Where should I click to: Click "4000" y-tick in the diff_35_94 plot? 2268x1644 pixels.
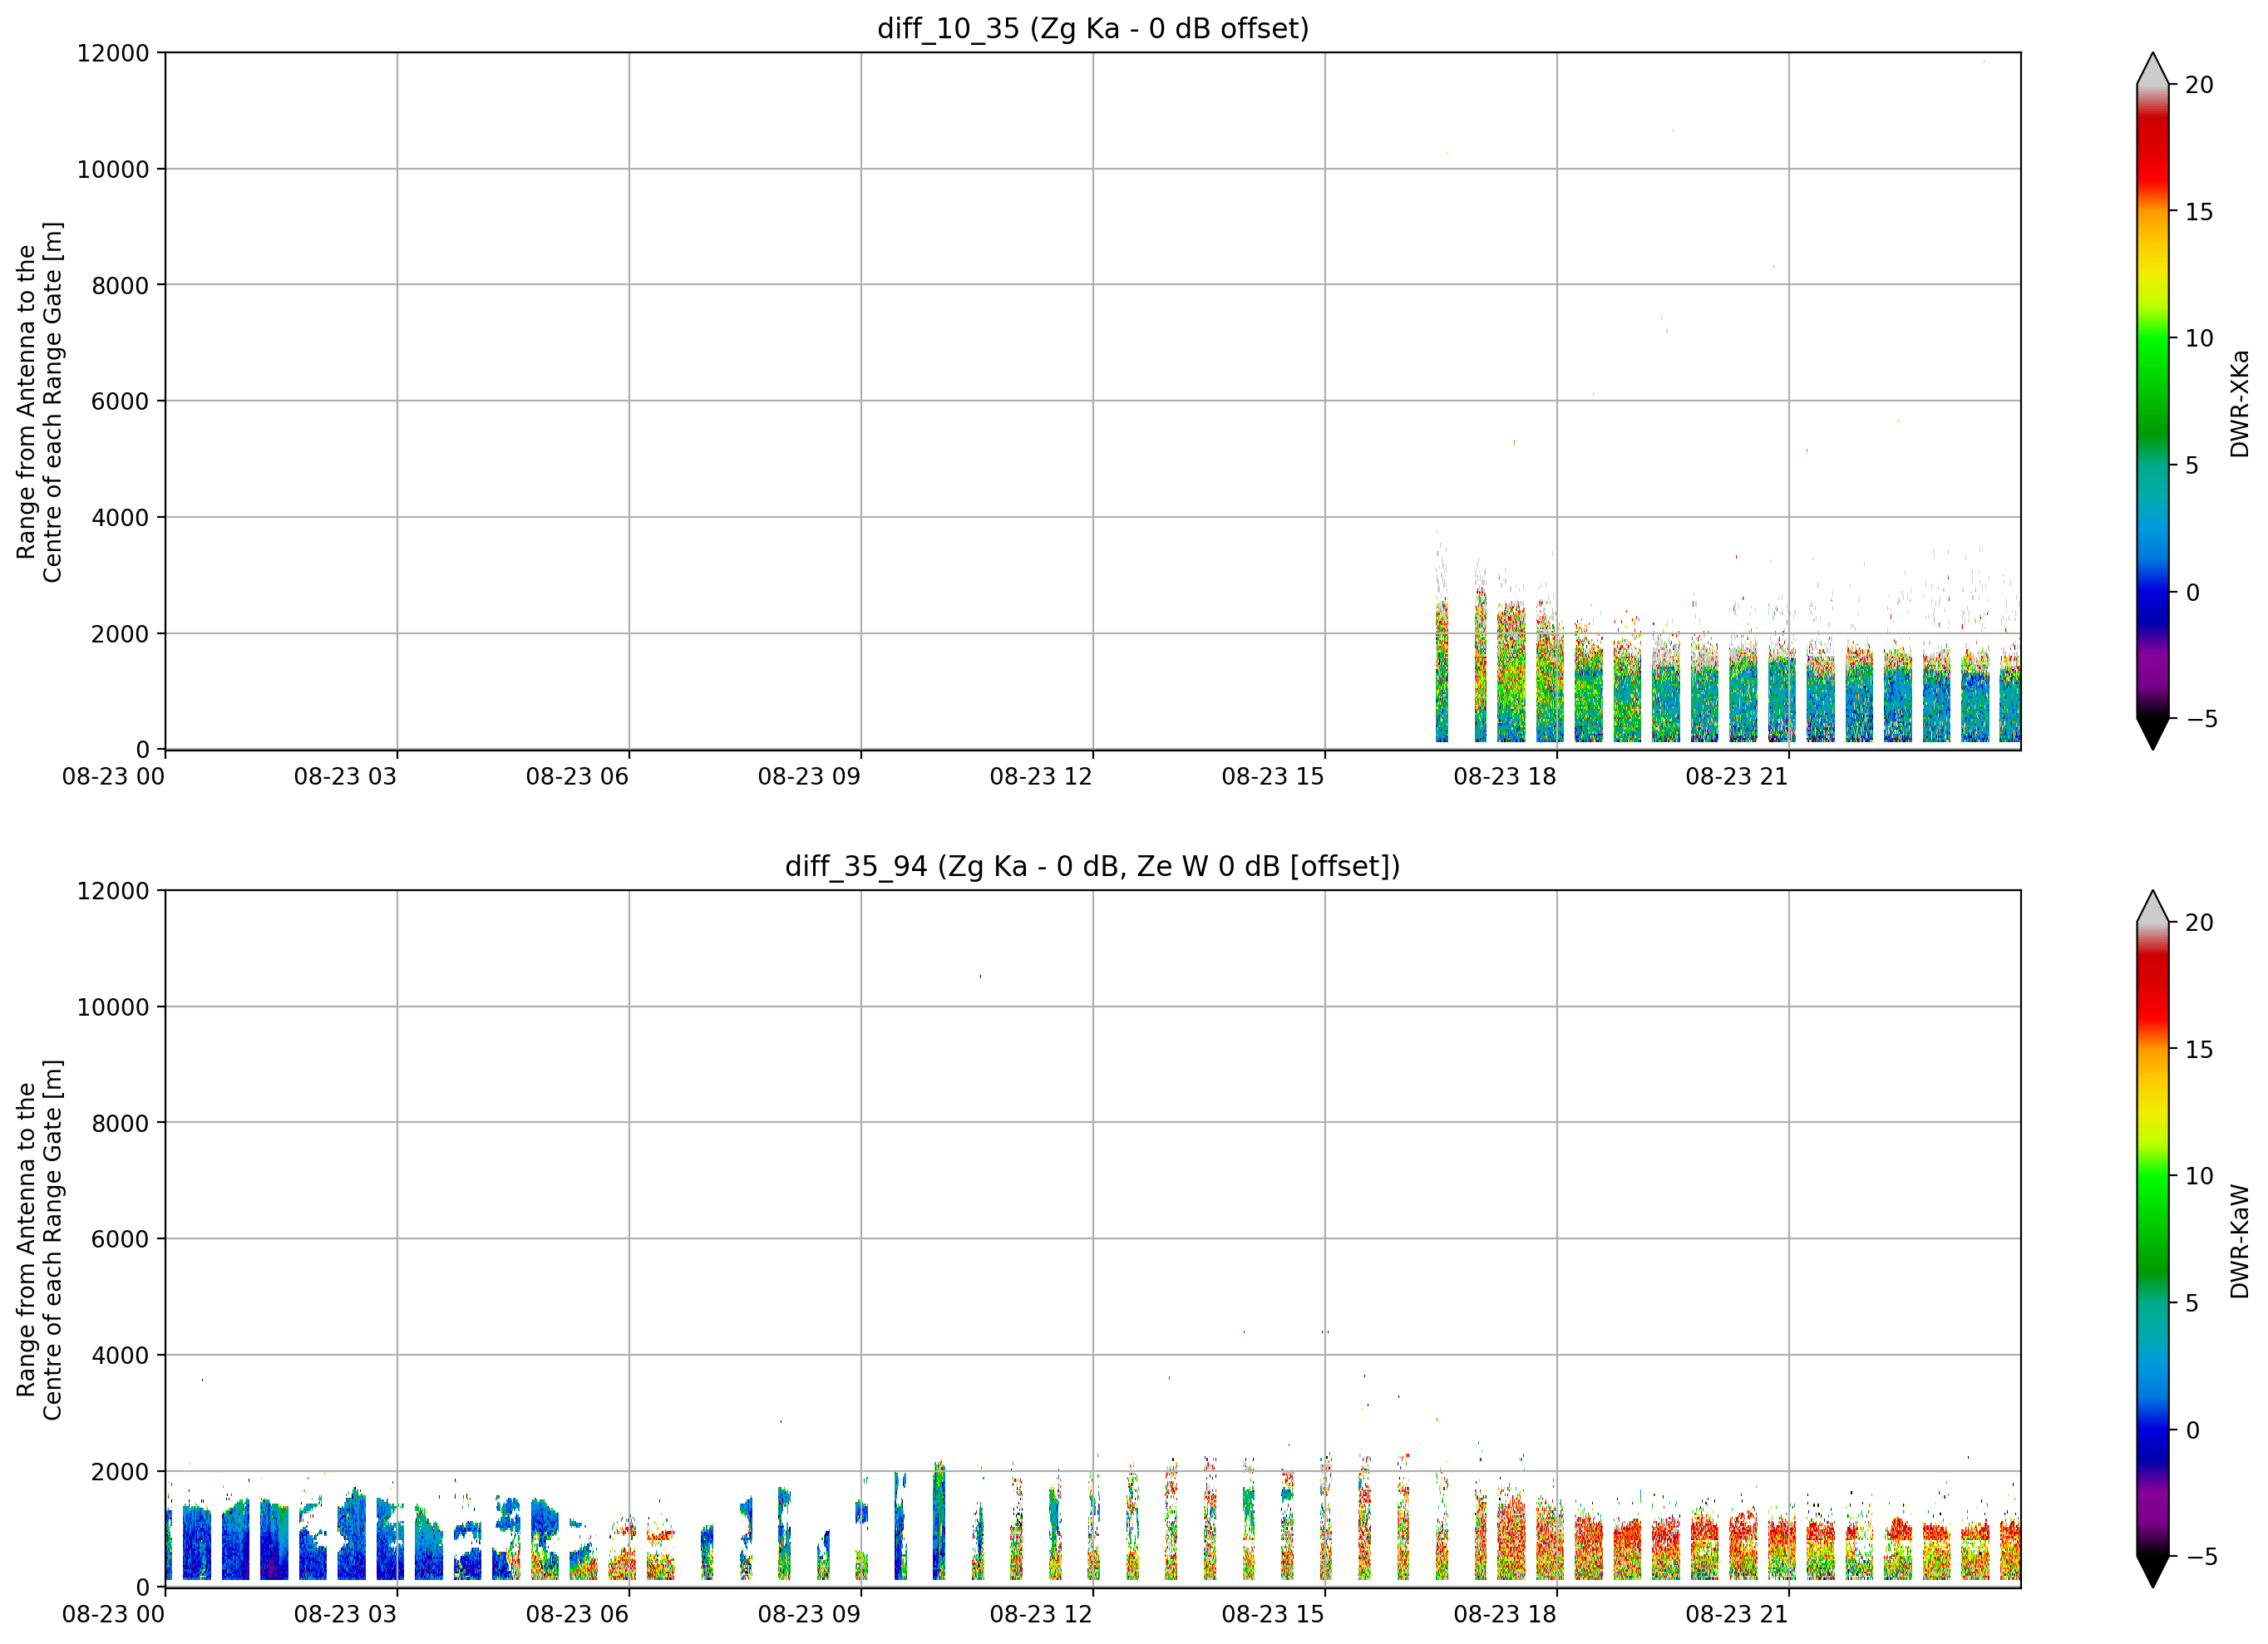[x=120, y=1356]
